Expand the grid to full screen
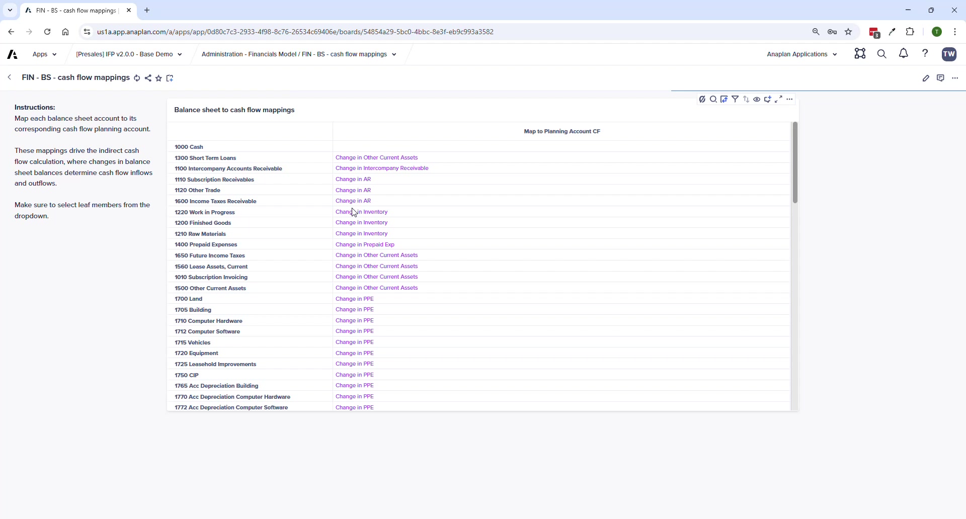The image size is (966, 519). (779, 100)
